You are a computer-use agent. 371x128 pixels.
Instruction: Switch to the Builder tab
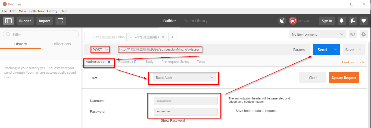(170, 21)
